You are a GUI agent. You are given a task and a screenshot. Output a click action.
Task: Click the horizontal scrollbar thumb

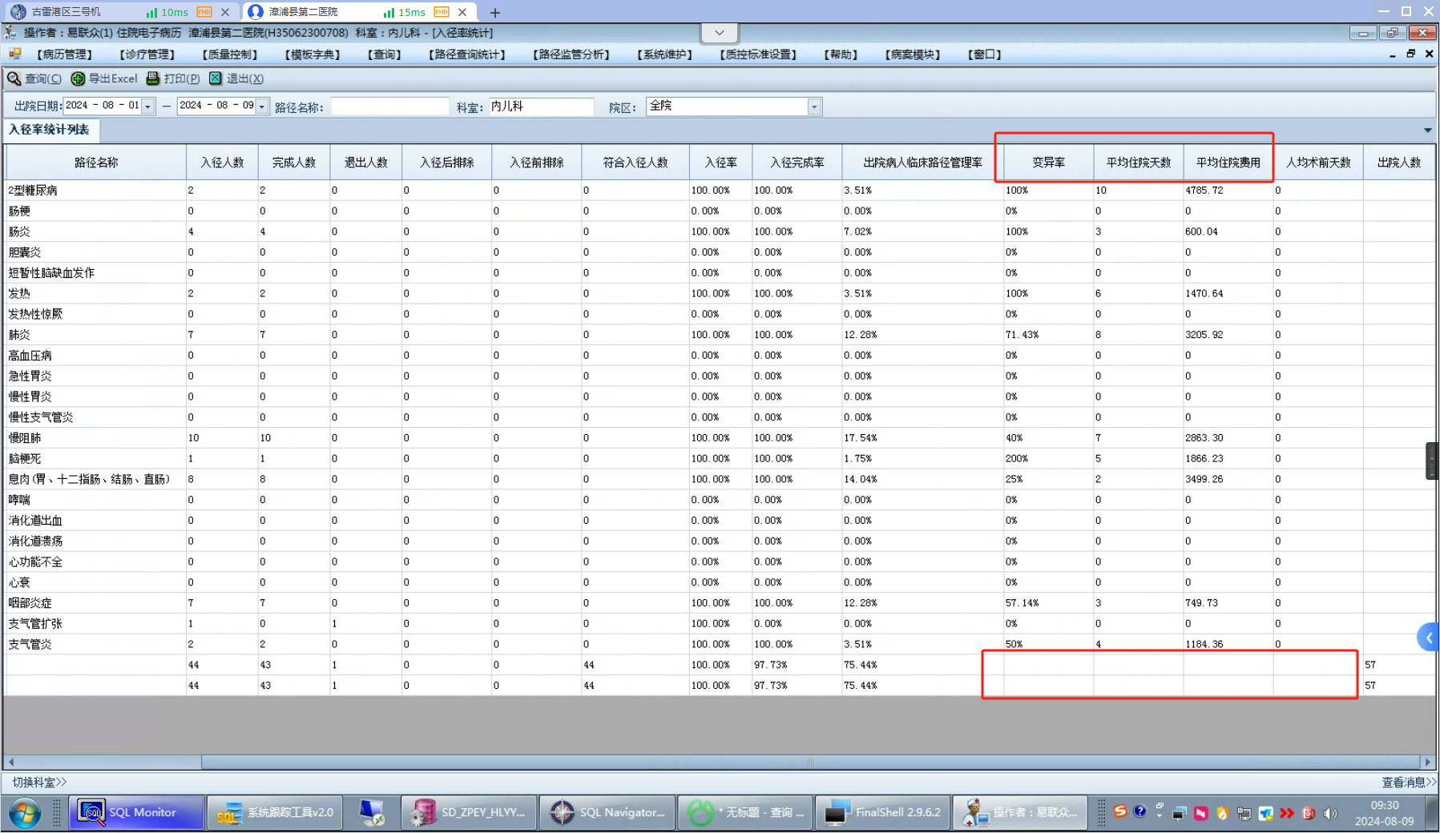coord(810,762)
